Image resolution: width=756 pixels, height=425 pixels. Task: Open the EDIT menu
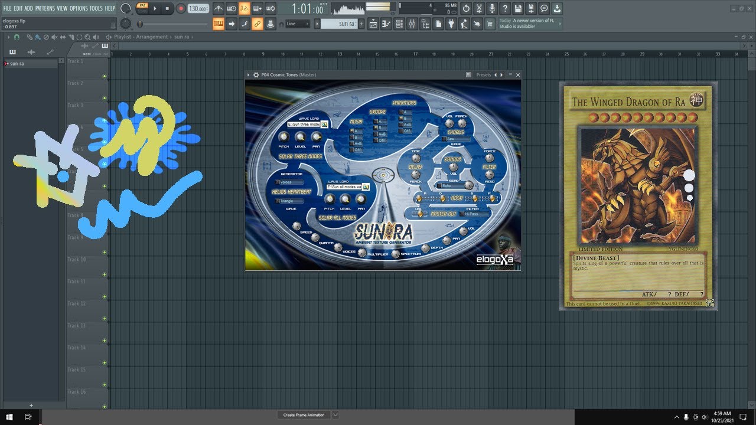(x=18, y=9)
